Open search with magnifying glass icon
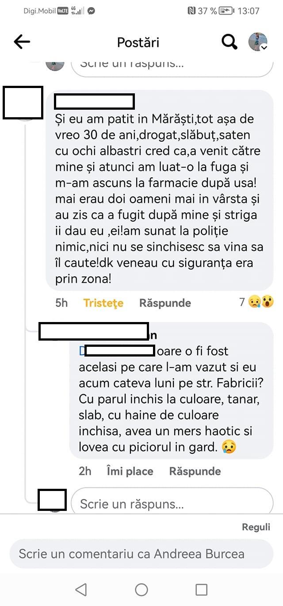The width and height of the screenshot is (283, 606). [x=229, y=42]
